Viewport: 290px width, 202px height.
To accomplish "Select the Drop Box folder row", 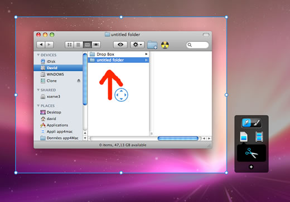I will point(118,54).
